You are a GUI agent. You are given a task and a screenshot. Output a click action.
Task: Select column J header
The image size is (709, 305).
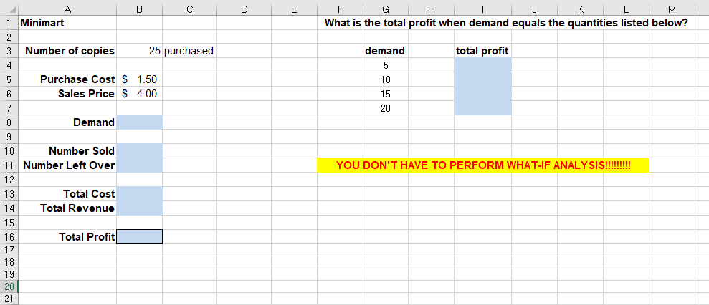[535, 9]
